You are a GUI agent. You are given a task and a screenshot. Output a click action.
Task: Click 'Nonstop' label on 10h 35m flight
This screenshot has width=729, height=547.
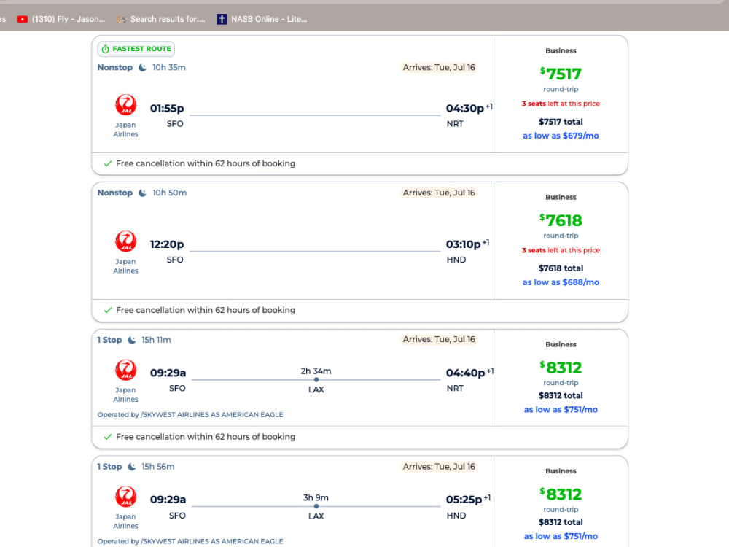(115, 67)
